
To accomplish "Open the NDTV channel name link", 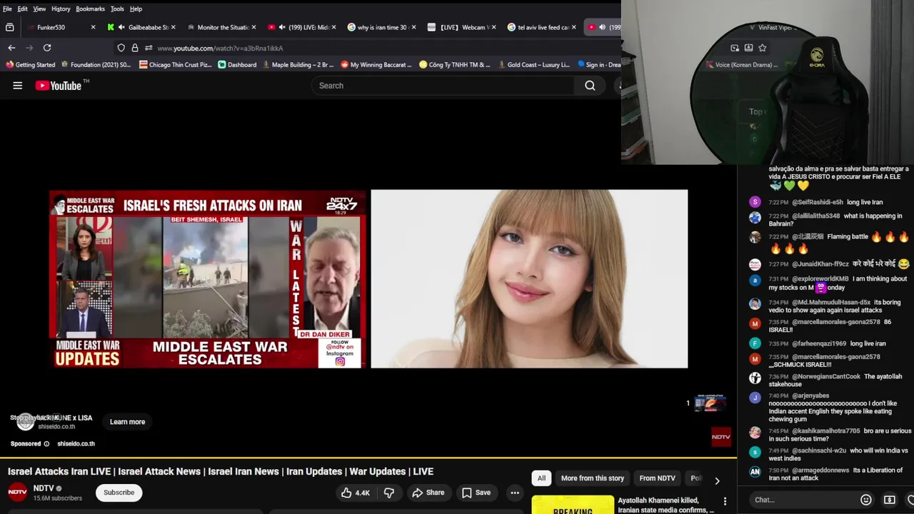I will [x=44, y=489].
